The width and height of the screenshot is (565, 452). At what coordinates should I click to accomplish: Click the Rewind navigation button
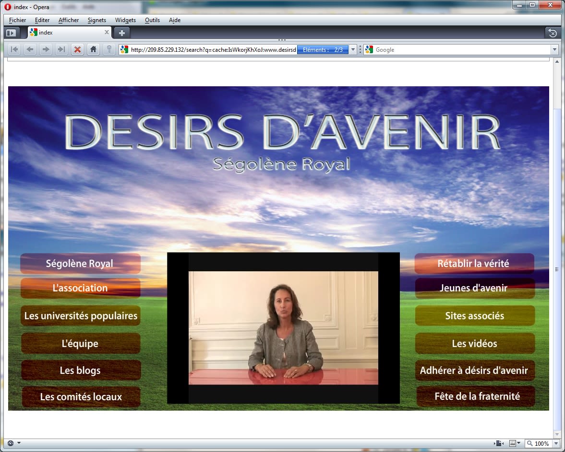[14, 49]
